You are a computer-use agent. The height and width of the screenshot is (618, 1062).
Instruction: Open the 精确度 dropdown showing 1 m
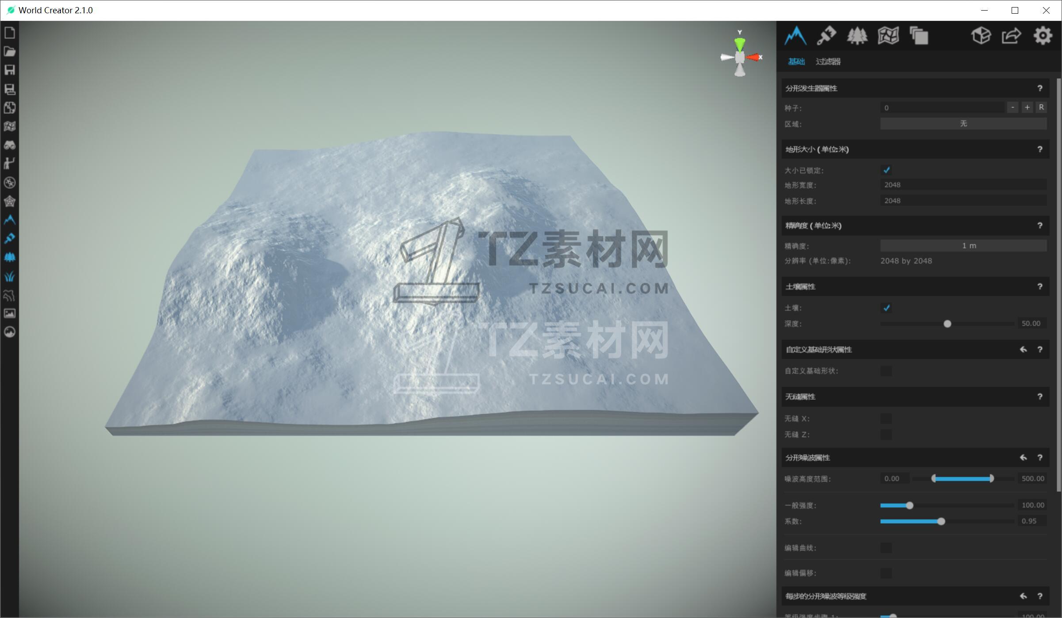pyautogui.click(x=963, y=246)
